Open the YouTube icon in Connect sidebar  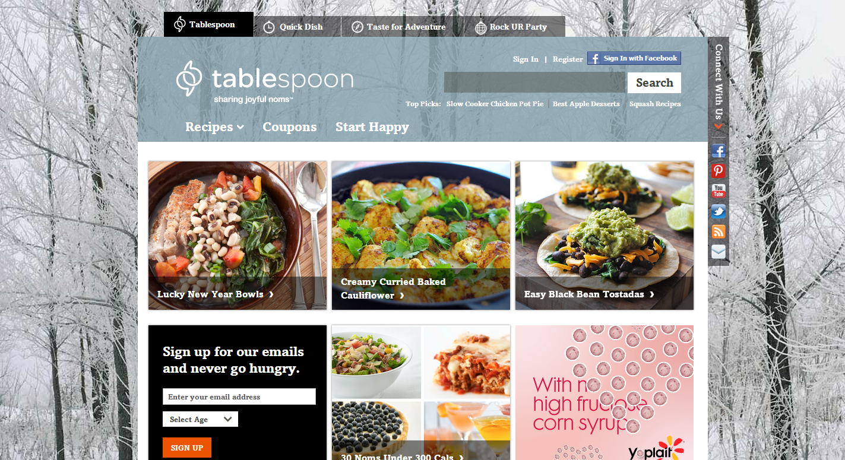718,191
